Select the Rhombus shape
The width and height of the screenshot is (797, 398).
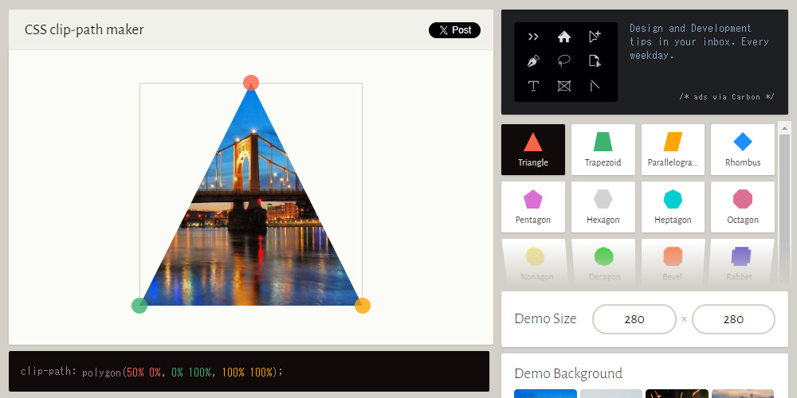tap(742, 150)
